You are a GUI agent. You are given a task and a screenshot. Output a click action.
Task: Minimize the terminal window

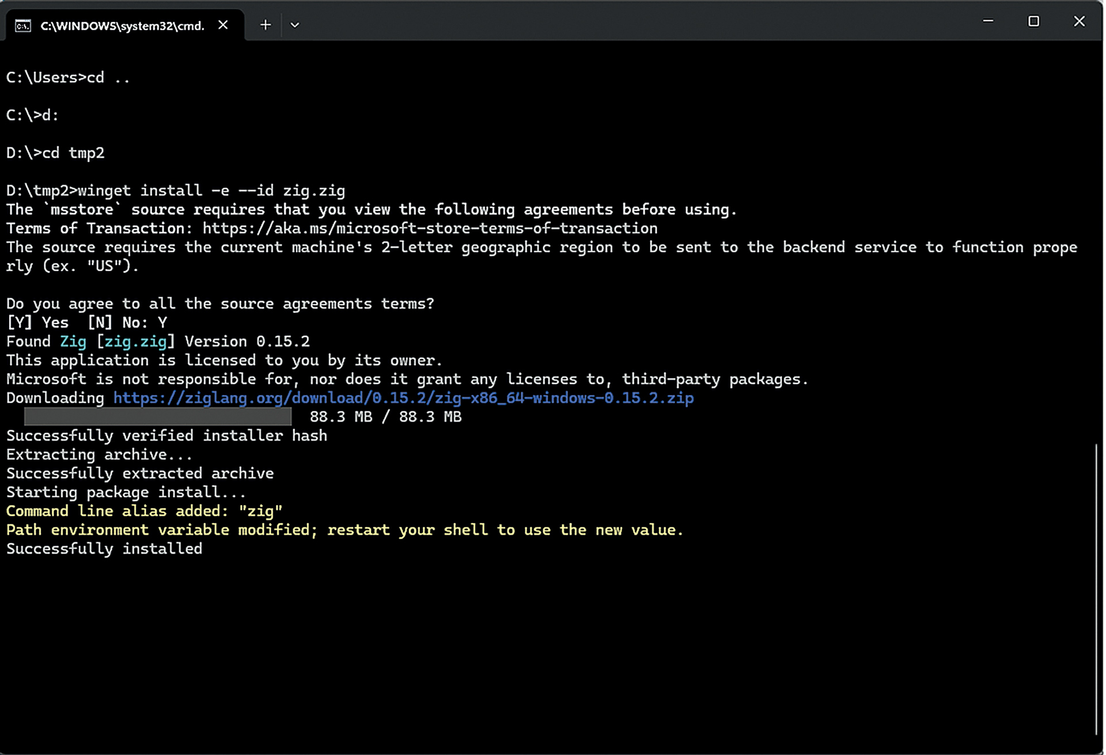pos(988,21)
